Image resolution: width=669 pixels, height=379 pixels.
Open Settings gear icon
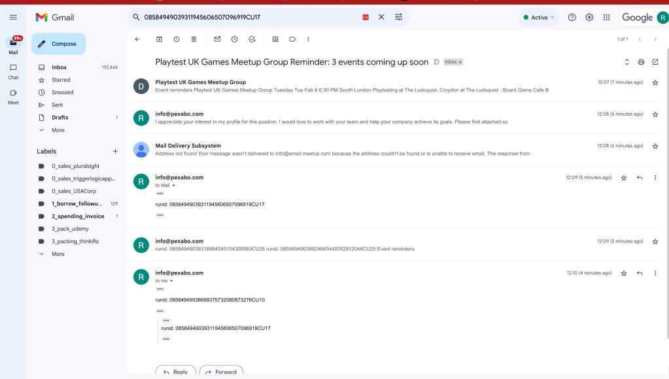(589, 18)
